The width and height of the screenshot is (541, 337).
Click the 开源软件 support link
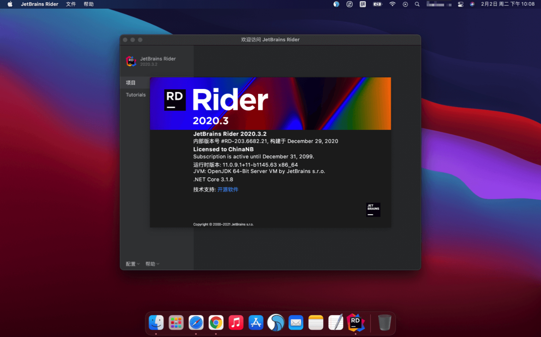(228, 190)
